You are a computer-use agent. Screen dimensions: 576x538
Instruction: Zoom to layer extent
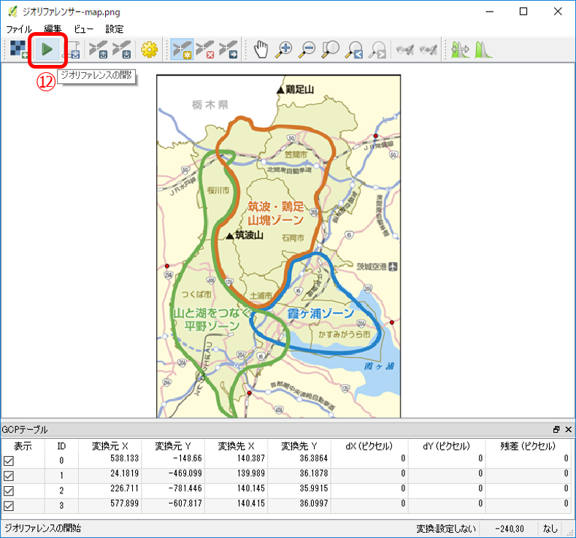(x=330, y=49)
